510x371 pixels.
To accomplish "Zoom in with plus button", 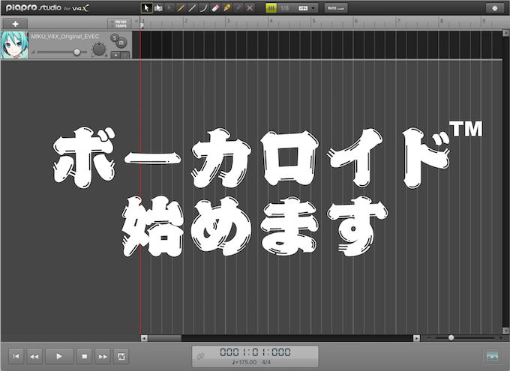I will pyautogui.click(x=501, y=338).
